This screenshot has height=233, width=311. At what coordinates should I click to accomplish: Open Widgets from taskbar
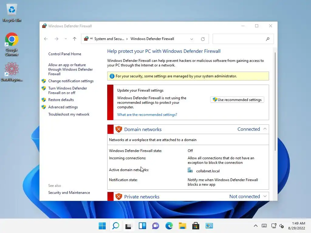click(142, 226)
